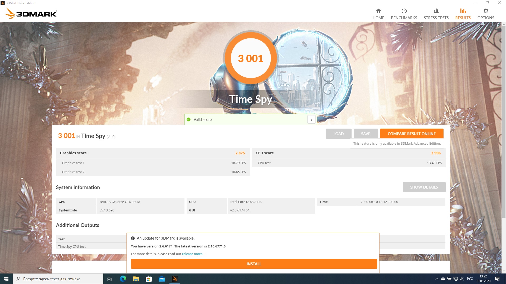Open the HOME section
Screen dimensions: 506x284
point(378,14)
